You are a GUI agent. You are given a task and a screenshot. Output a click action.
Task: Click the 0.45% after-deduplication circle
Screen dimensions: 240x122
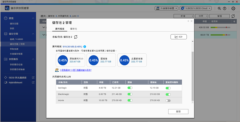[124, 60]
